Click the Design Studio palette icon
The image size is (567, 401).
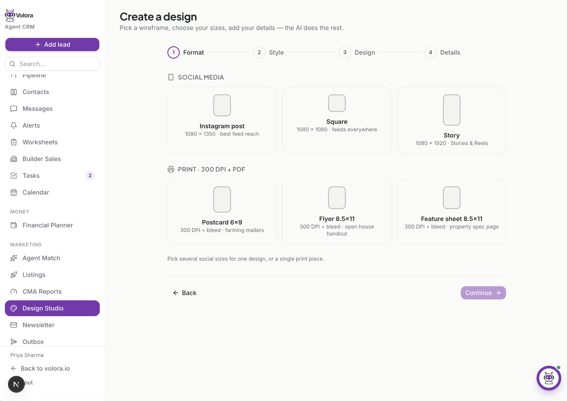click(14, 308)
